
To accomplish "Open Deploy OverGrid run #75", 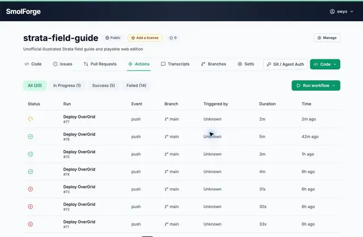I will point(79,152).
